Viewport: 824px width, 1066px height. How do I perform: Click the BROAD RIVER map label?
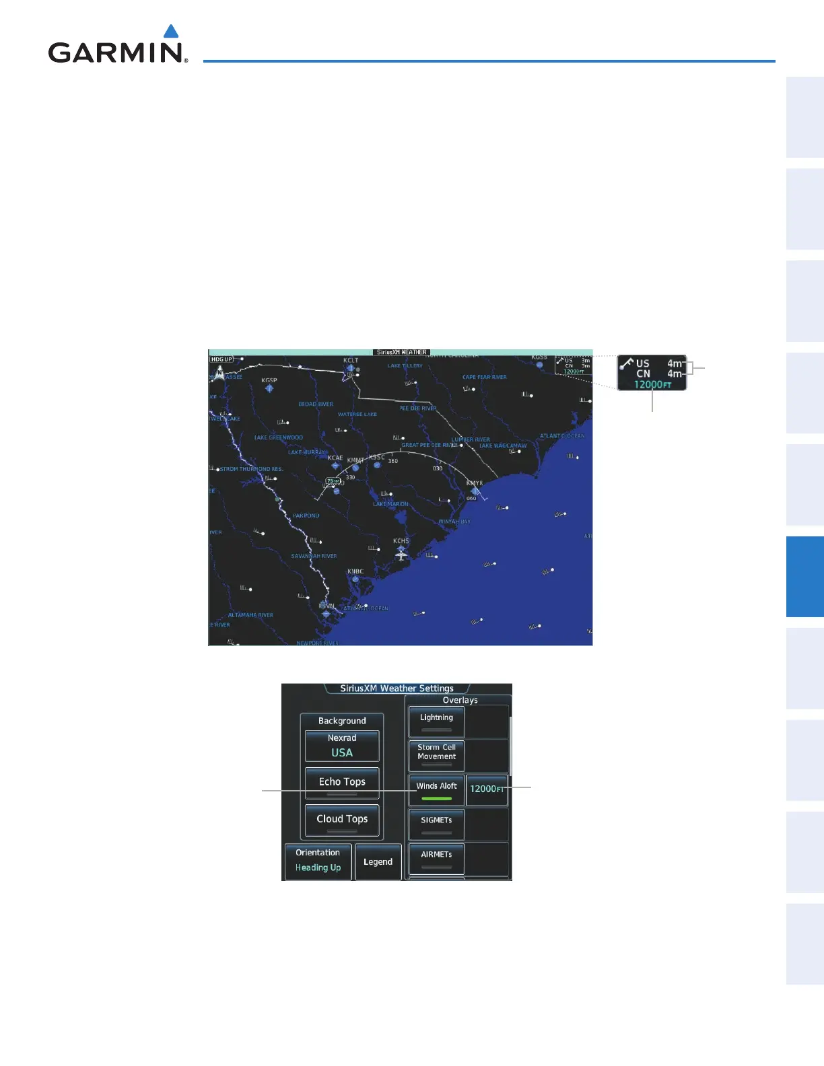[316, 404]
